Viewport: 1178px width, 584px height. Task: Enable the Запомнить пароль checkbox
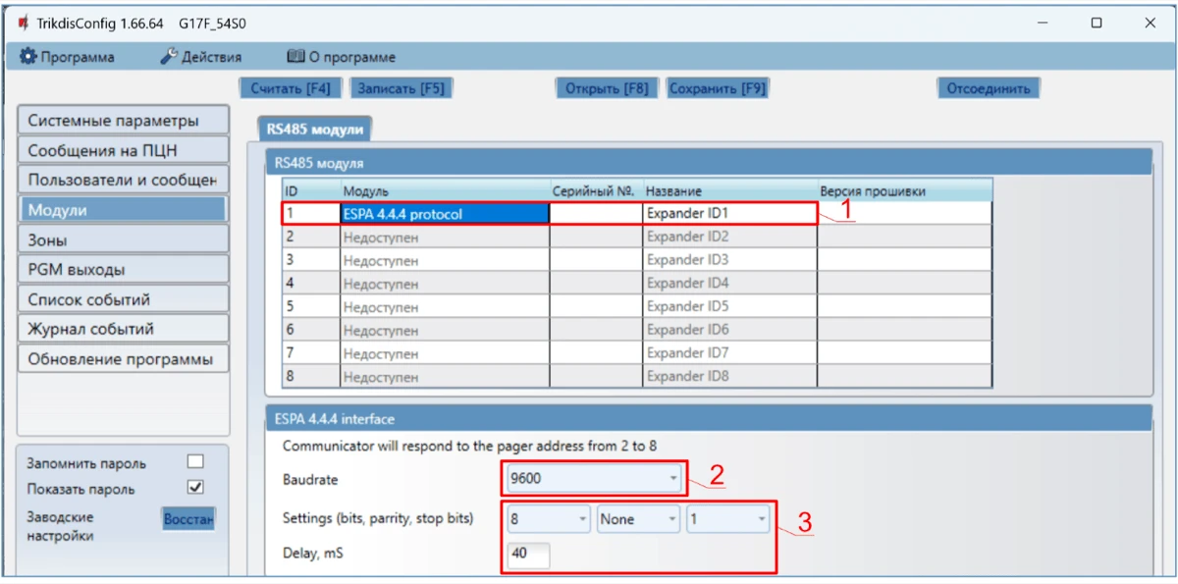pos(195,461)
